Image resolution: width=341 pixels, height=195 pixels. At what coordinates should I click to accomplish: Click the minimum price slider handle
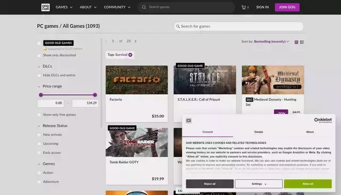click(x=41, y=95)
